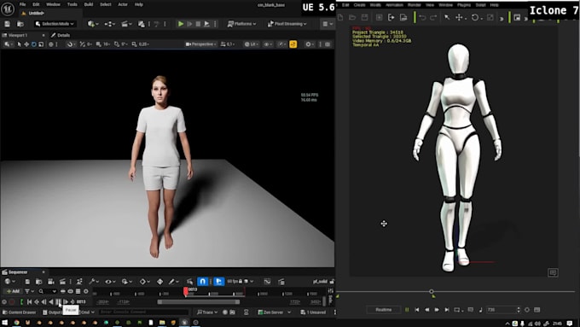Click the iClone picture-in-picture preview icon
Screen dimensions: 580x327
click(x=517, y=17)
